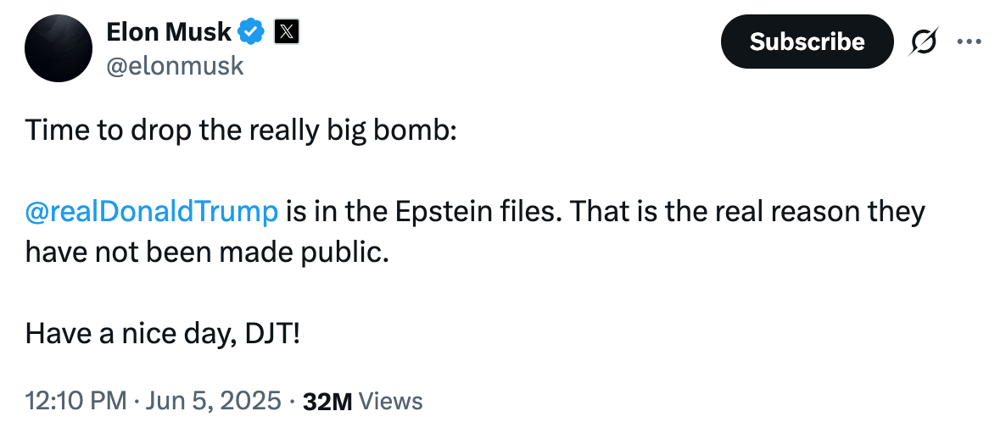Click the X affiliation badge beside the name
1006x439 pixels.
point(286,31)
